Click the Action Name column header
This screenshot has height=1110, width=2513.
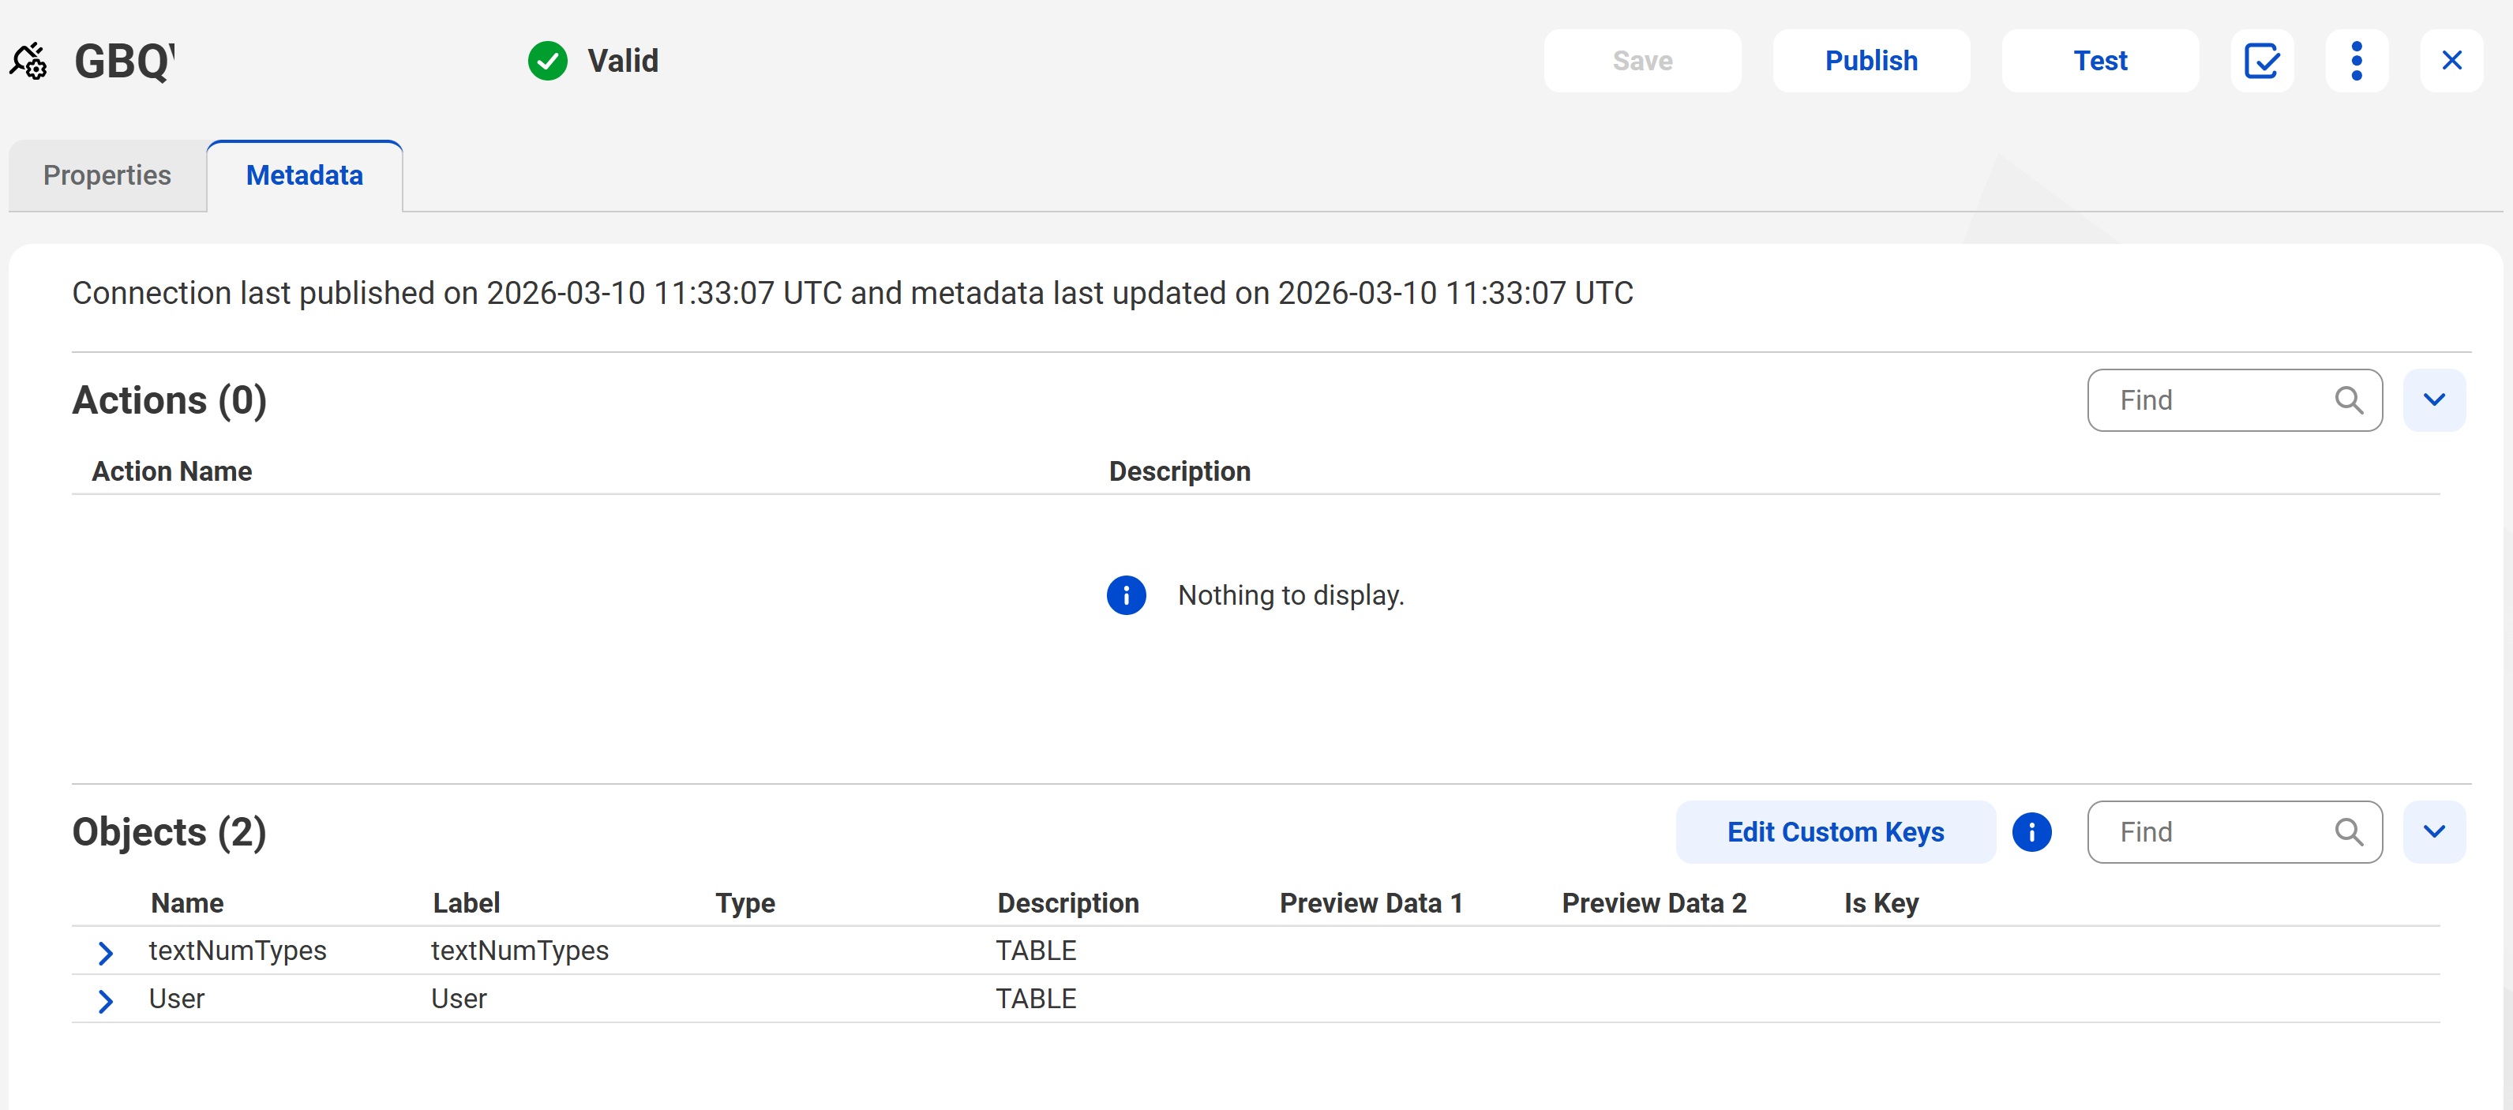pyautogui.click(x=171, y=471)
